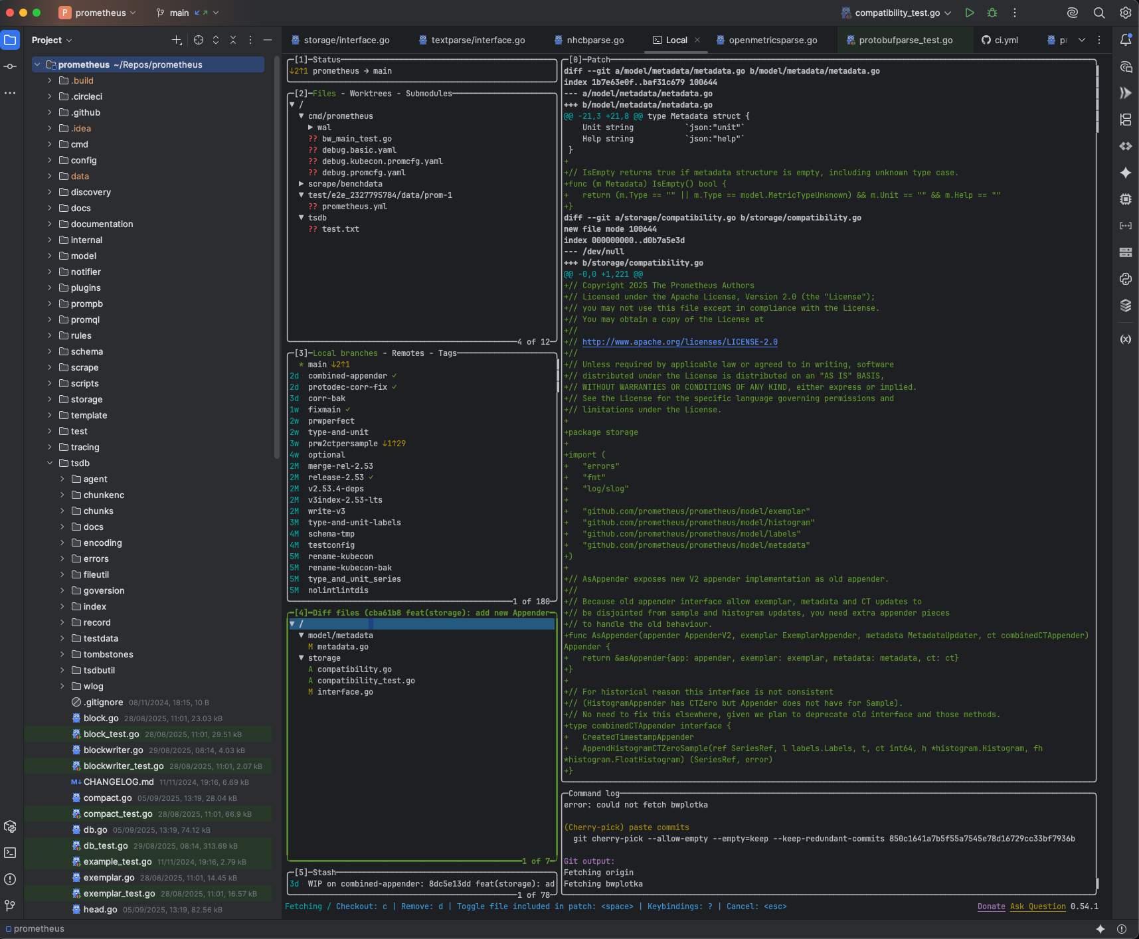Open IDE settings via the gear icon
Screen dimensions: 1139x939
(x=1124, y=13)
